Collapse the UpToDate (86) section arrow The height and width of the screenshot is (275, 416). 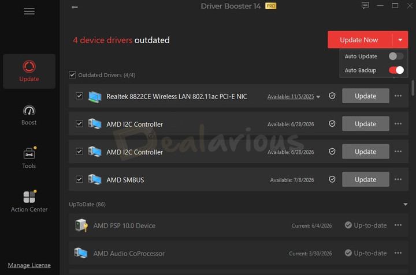click(x=405, y=204)
